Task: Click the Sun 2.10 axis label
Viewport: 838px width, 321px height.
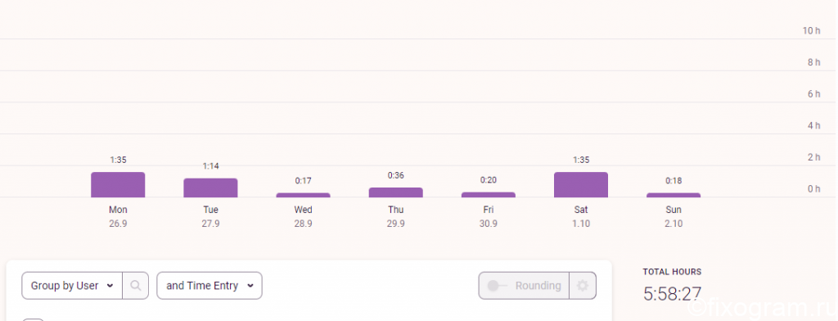Action: pyautogui.click(x=674, y=217)
